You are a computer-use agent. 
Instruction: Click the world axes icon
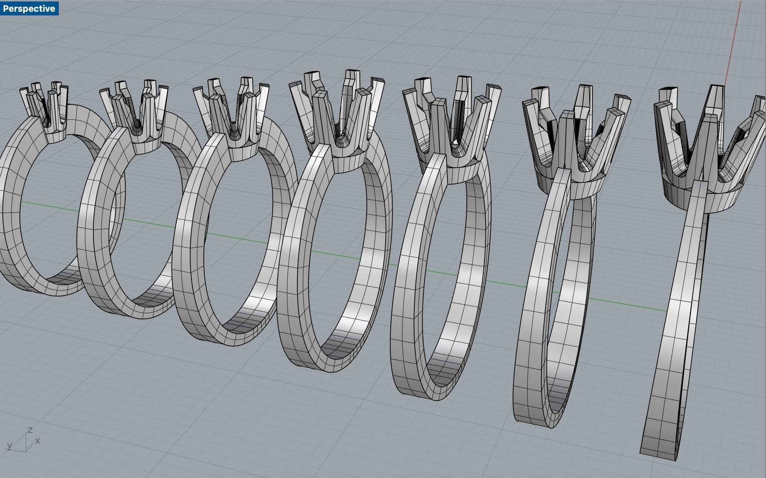(x=24, y=440)
